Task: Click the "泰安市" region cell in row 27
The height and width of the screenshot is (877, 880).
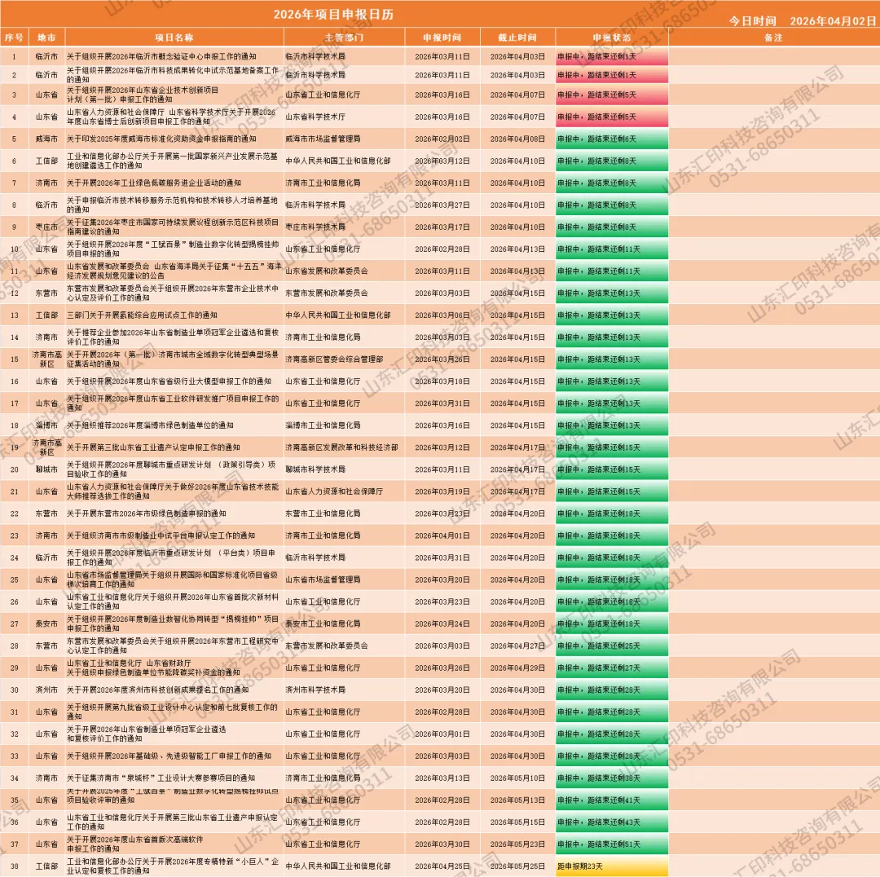Action: 46,624
